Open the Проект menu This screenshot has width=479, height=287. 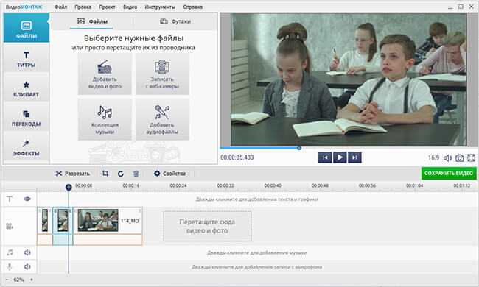[x=107, y=7]
